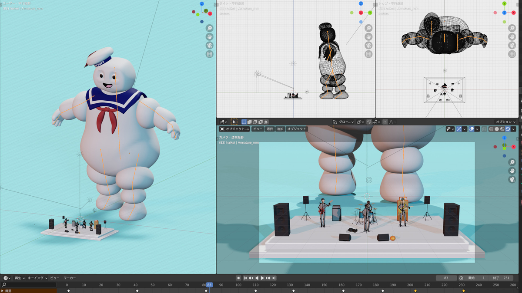The height and width of the screenshot is (293, 522).
Task: Click pan hand icon in left user-perspective viewport
Action: coord(209,36)
